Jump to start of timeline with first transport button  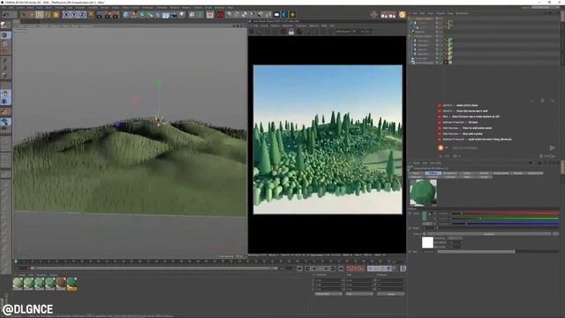click(x=299, y=269)
